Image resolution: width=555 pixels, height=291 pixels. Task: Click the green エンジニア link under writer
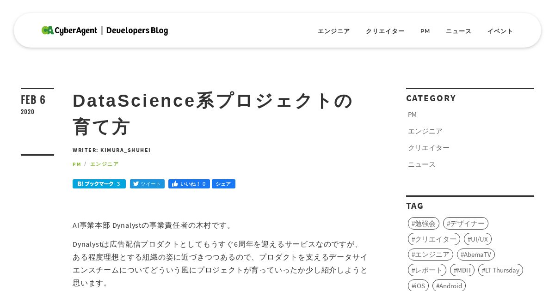[x=105, y=164]
